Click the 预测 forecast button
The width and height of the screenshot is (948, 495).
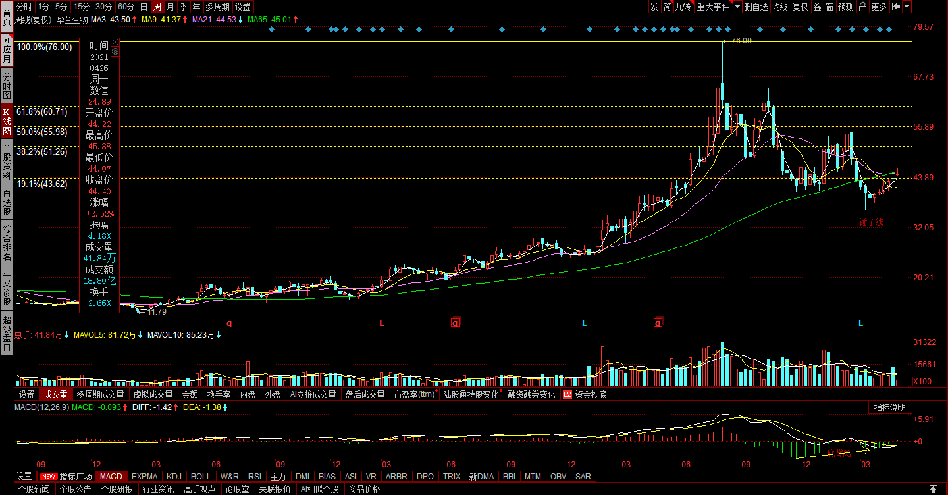click(x=846, y=7)
